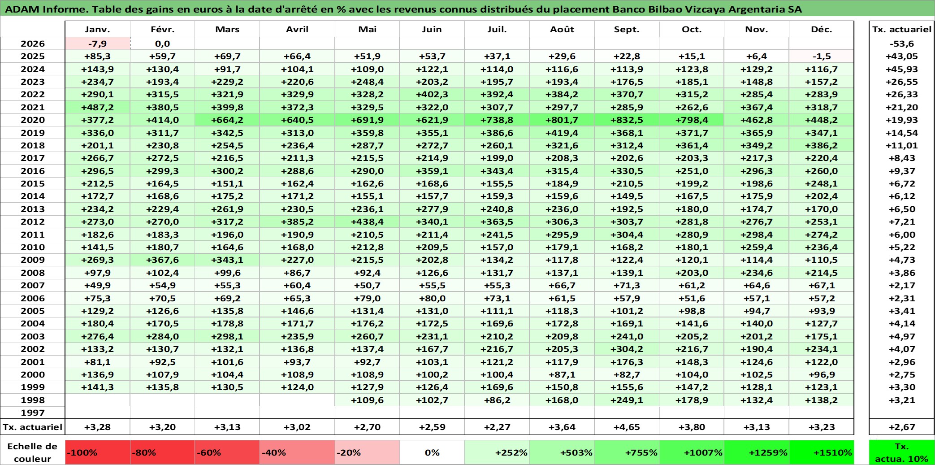Click the +832,5 cell in 2020 row
This screenshot has width=935, height=465.
[627, 120]
